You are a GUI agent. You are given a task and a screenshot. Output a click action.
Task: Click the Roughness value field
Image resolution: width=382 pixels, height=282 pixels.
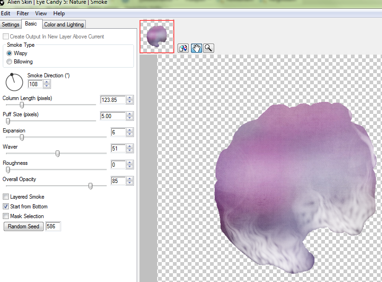tap(118, 165)
